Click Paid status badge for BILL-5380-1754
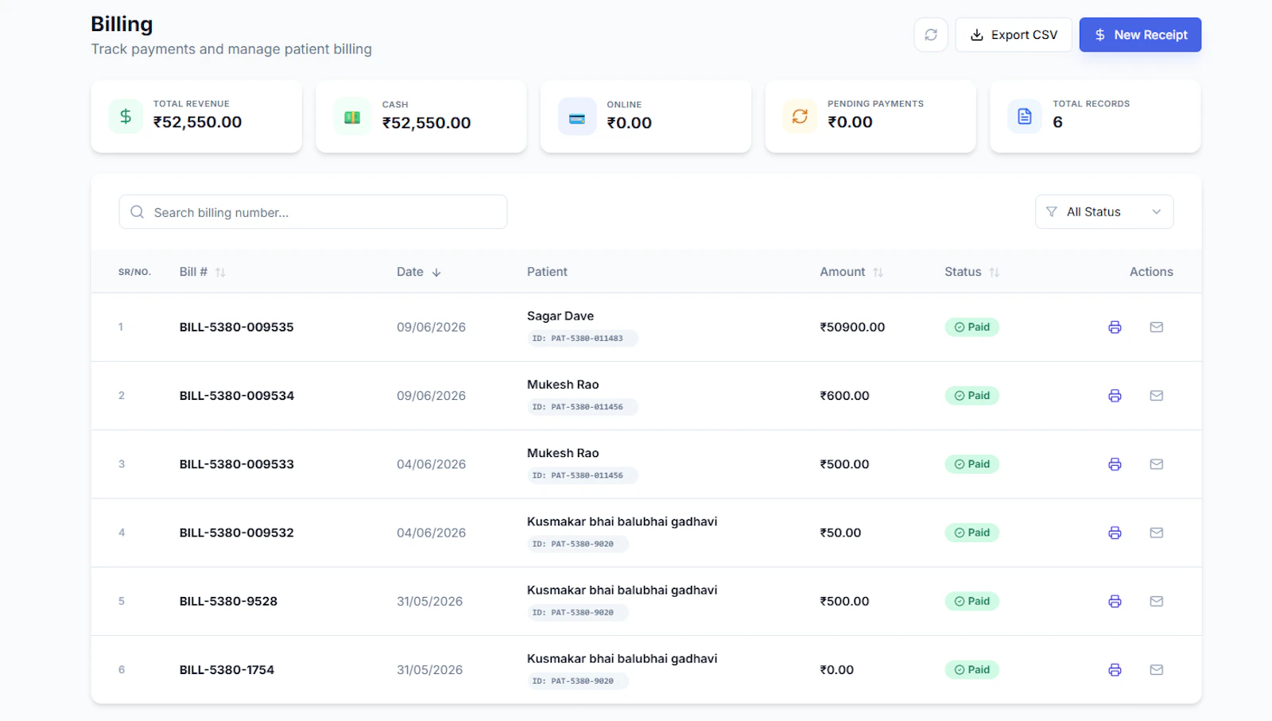Screen dimensions: 1272x721 pyautogui.click(x=971, y=670)
